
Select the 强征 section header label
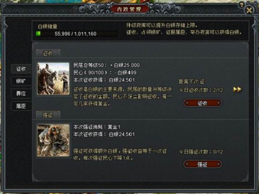(x=48, y=115)
